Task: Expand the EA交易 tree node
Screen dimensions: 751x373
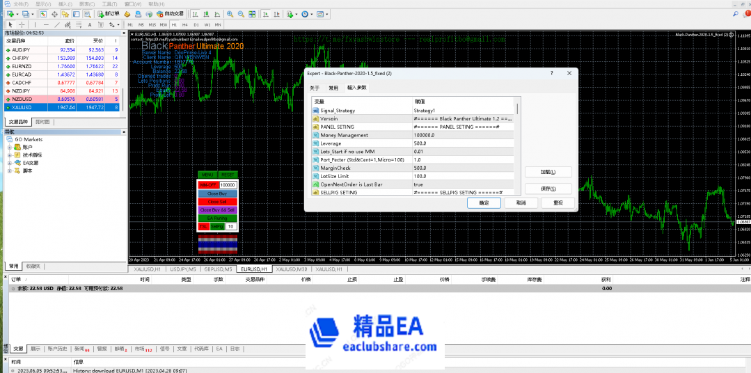Action: click(x=10, y=163)
